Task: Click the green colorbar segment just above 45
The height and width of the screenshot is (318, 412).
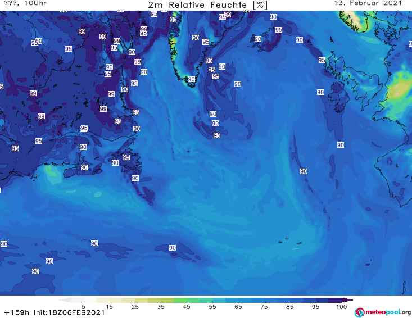Action: 193,300
